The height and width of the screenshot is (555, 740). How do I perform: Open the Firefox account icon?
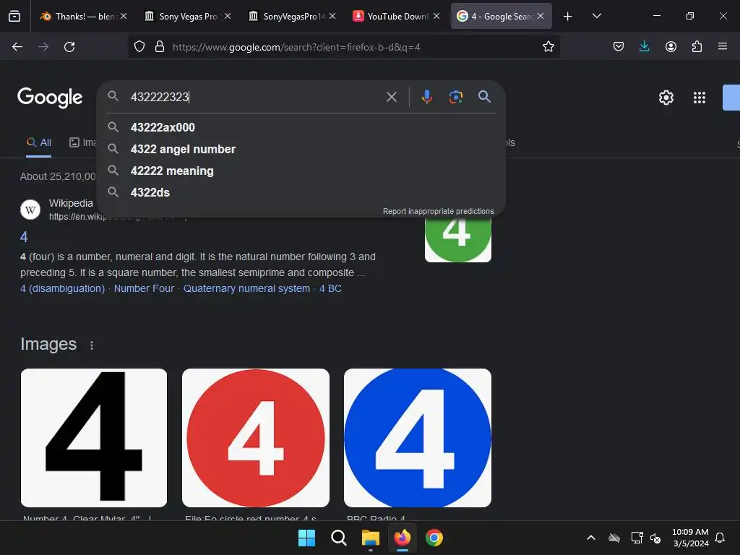[x=671, y=47]
